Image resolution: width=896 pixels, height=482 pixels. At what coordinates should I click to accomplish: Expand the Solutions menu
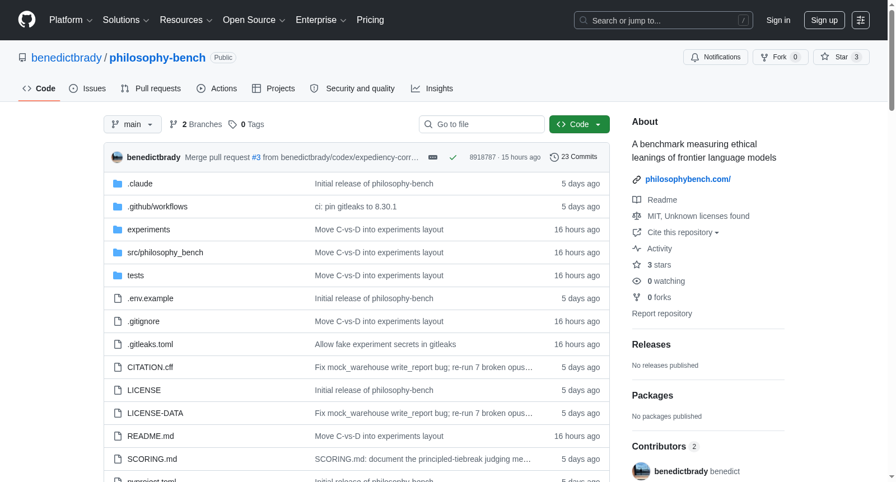126,20
